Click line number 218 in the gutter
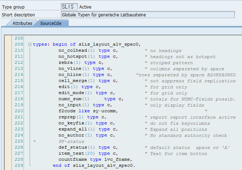 19,99
